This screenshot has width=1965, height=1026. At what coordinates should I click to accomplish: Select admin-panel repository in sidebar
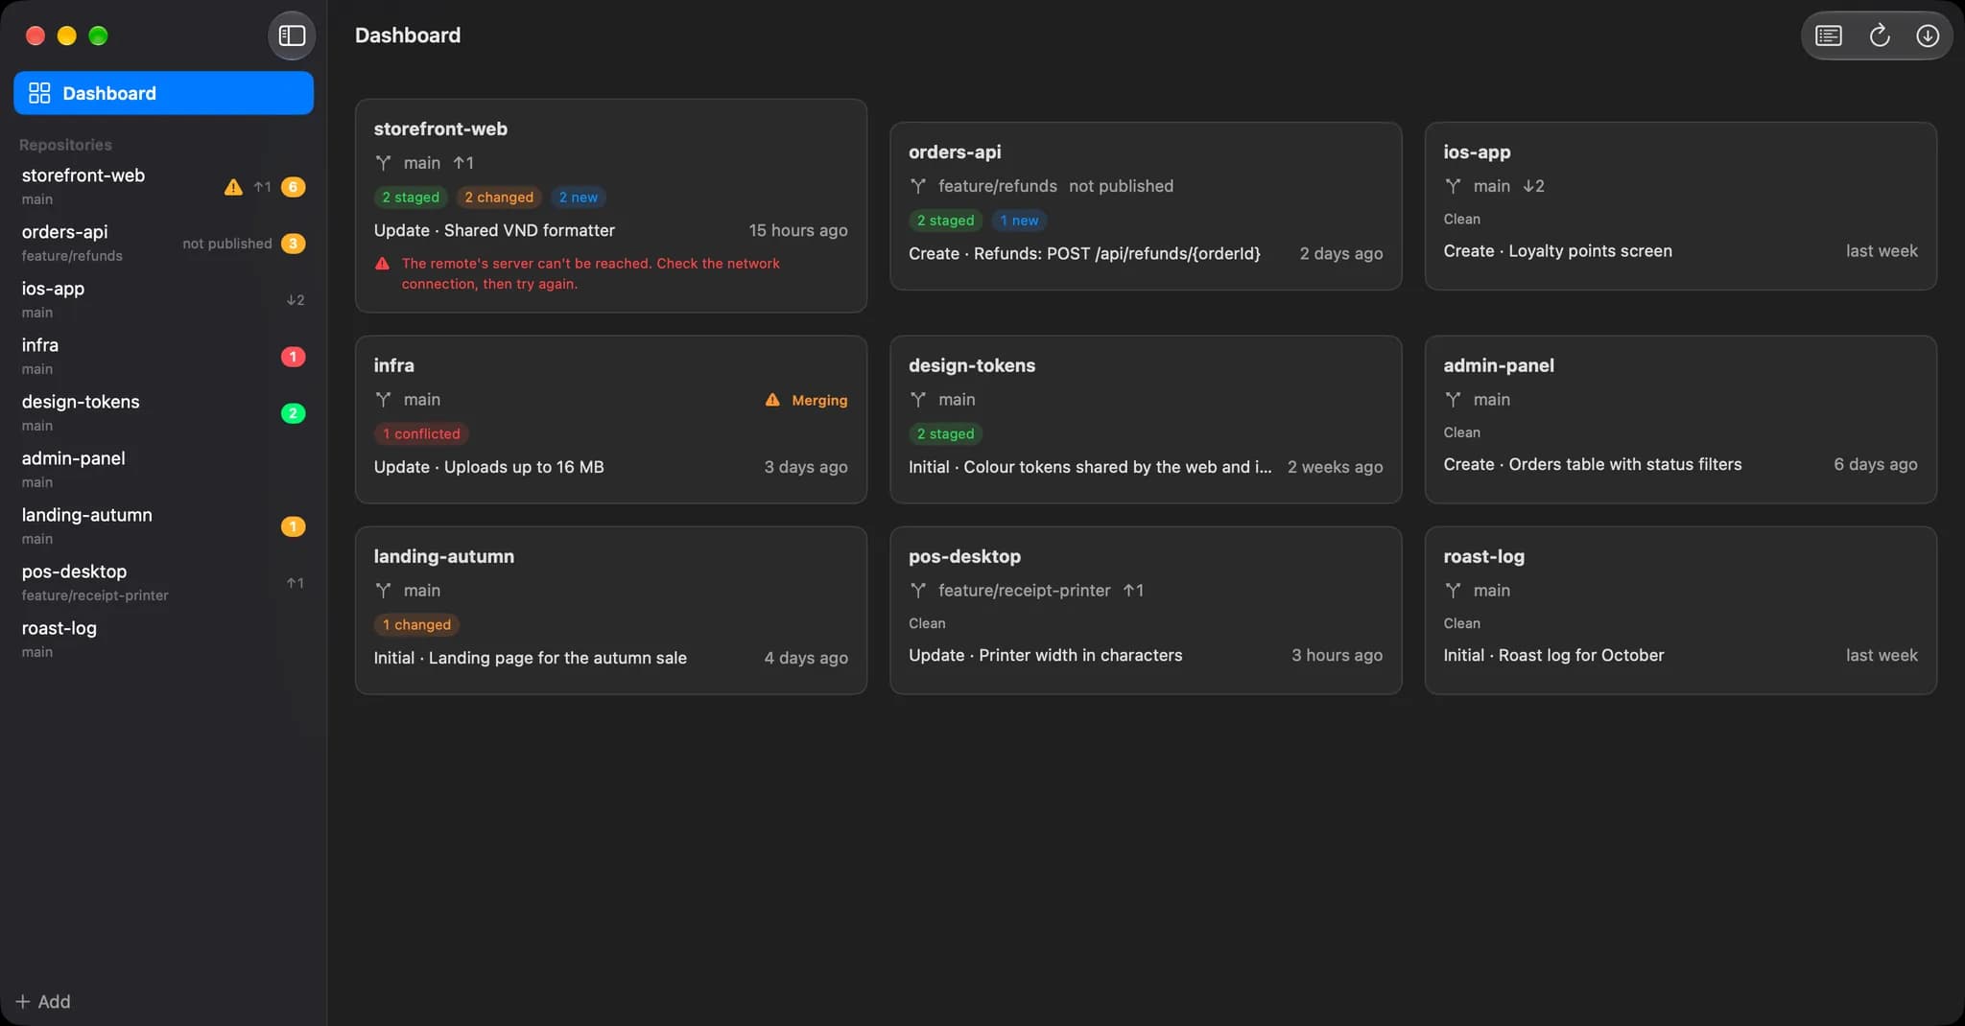pyautogui.click(x=163, y=469)
